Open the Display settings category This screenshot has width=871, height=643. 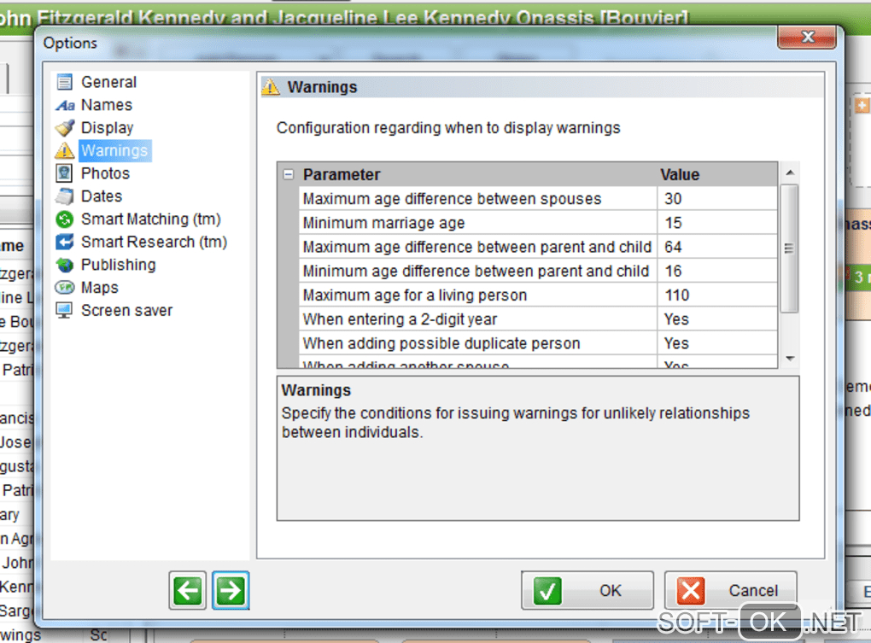pyautogui.click(x=108, y=128)
